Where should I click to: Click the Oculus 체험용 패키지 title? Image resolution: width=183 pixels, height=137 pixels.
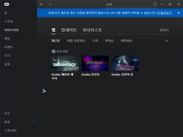click(62, 76)
